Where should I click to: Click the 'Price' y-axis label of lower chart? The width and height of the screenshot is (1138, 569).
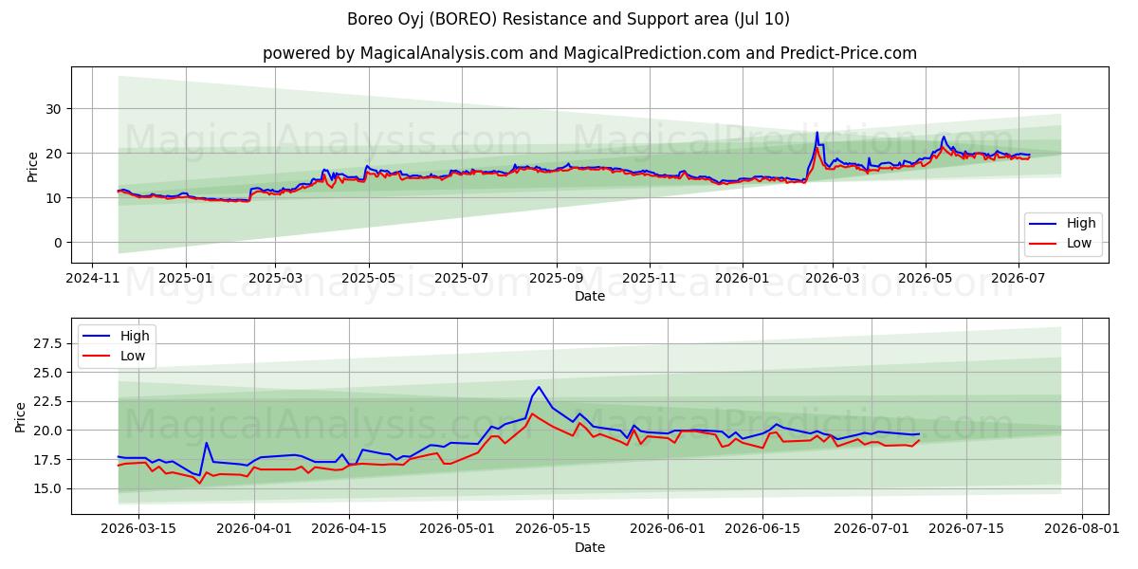21,417
